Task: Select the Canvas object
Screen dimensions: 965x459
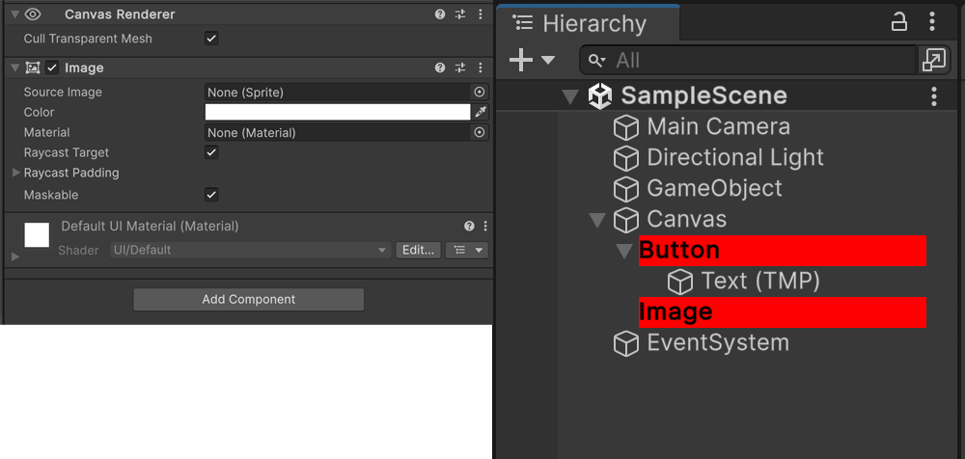Action: [687, 220]
